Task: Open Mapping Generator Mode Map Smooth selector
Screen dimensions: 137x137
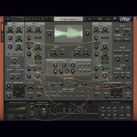Action: (x=11, y=118)
